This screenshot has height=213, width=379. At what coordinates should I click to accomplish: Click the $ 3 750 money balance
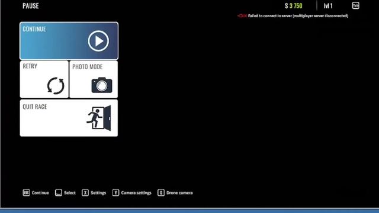[294, 6]
